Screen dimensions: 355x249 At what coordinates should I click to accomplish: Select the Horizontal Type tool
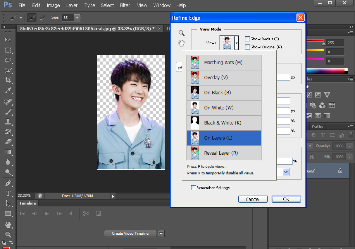tap(8, 193)
